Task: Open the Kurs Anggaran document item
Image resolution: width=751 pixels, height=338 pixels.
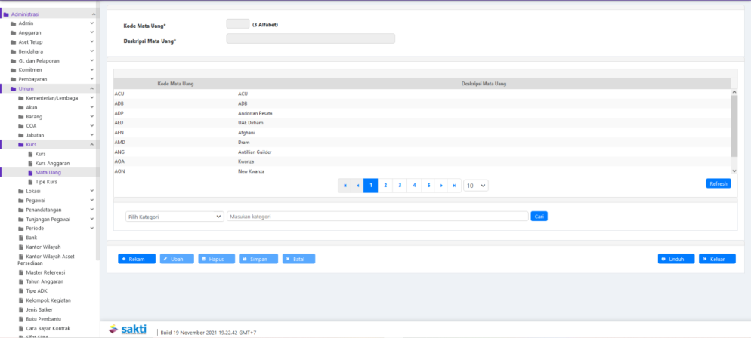Action: coord(52,163)
